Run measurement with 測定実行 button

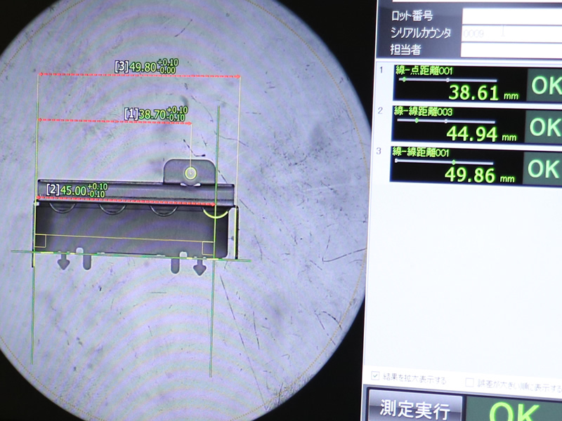pos(414,408)
